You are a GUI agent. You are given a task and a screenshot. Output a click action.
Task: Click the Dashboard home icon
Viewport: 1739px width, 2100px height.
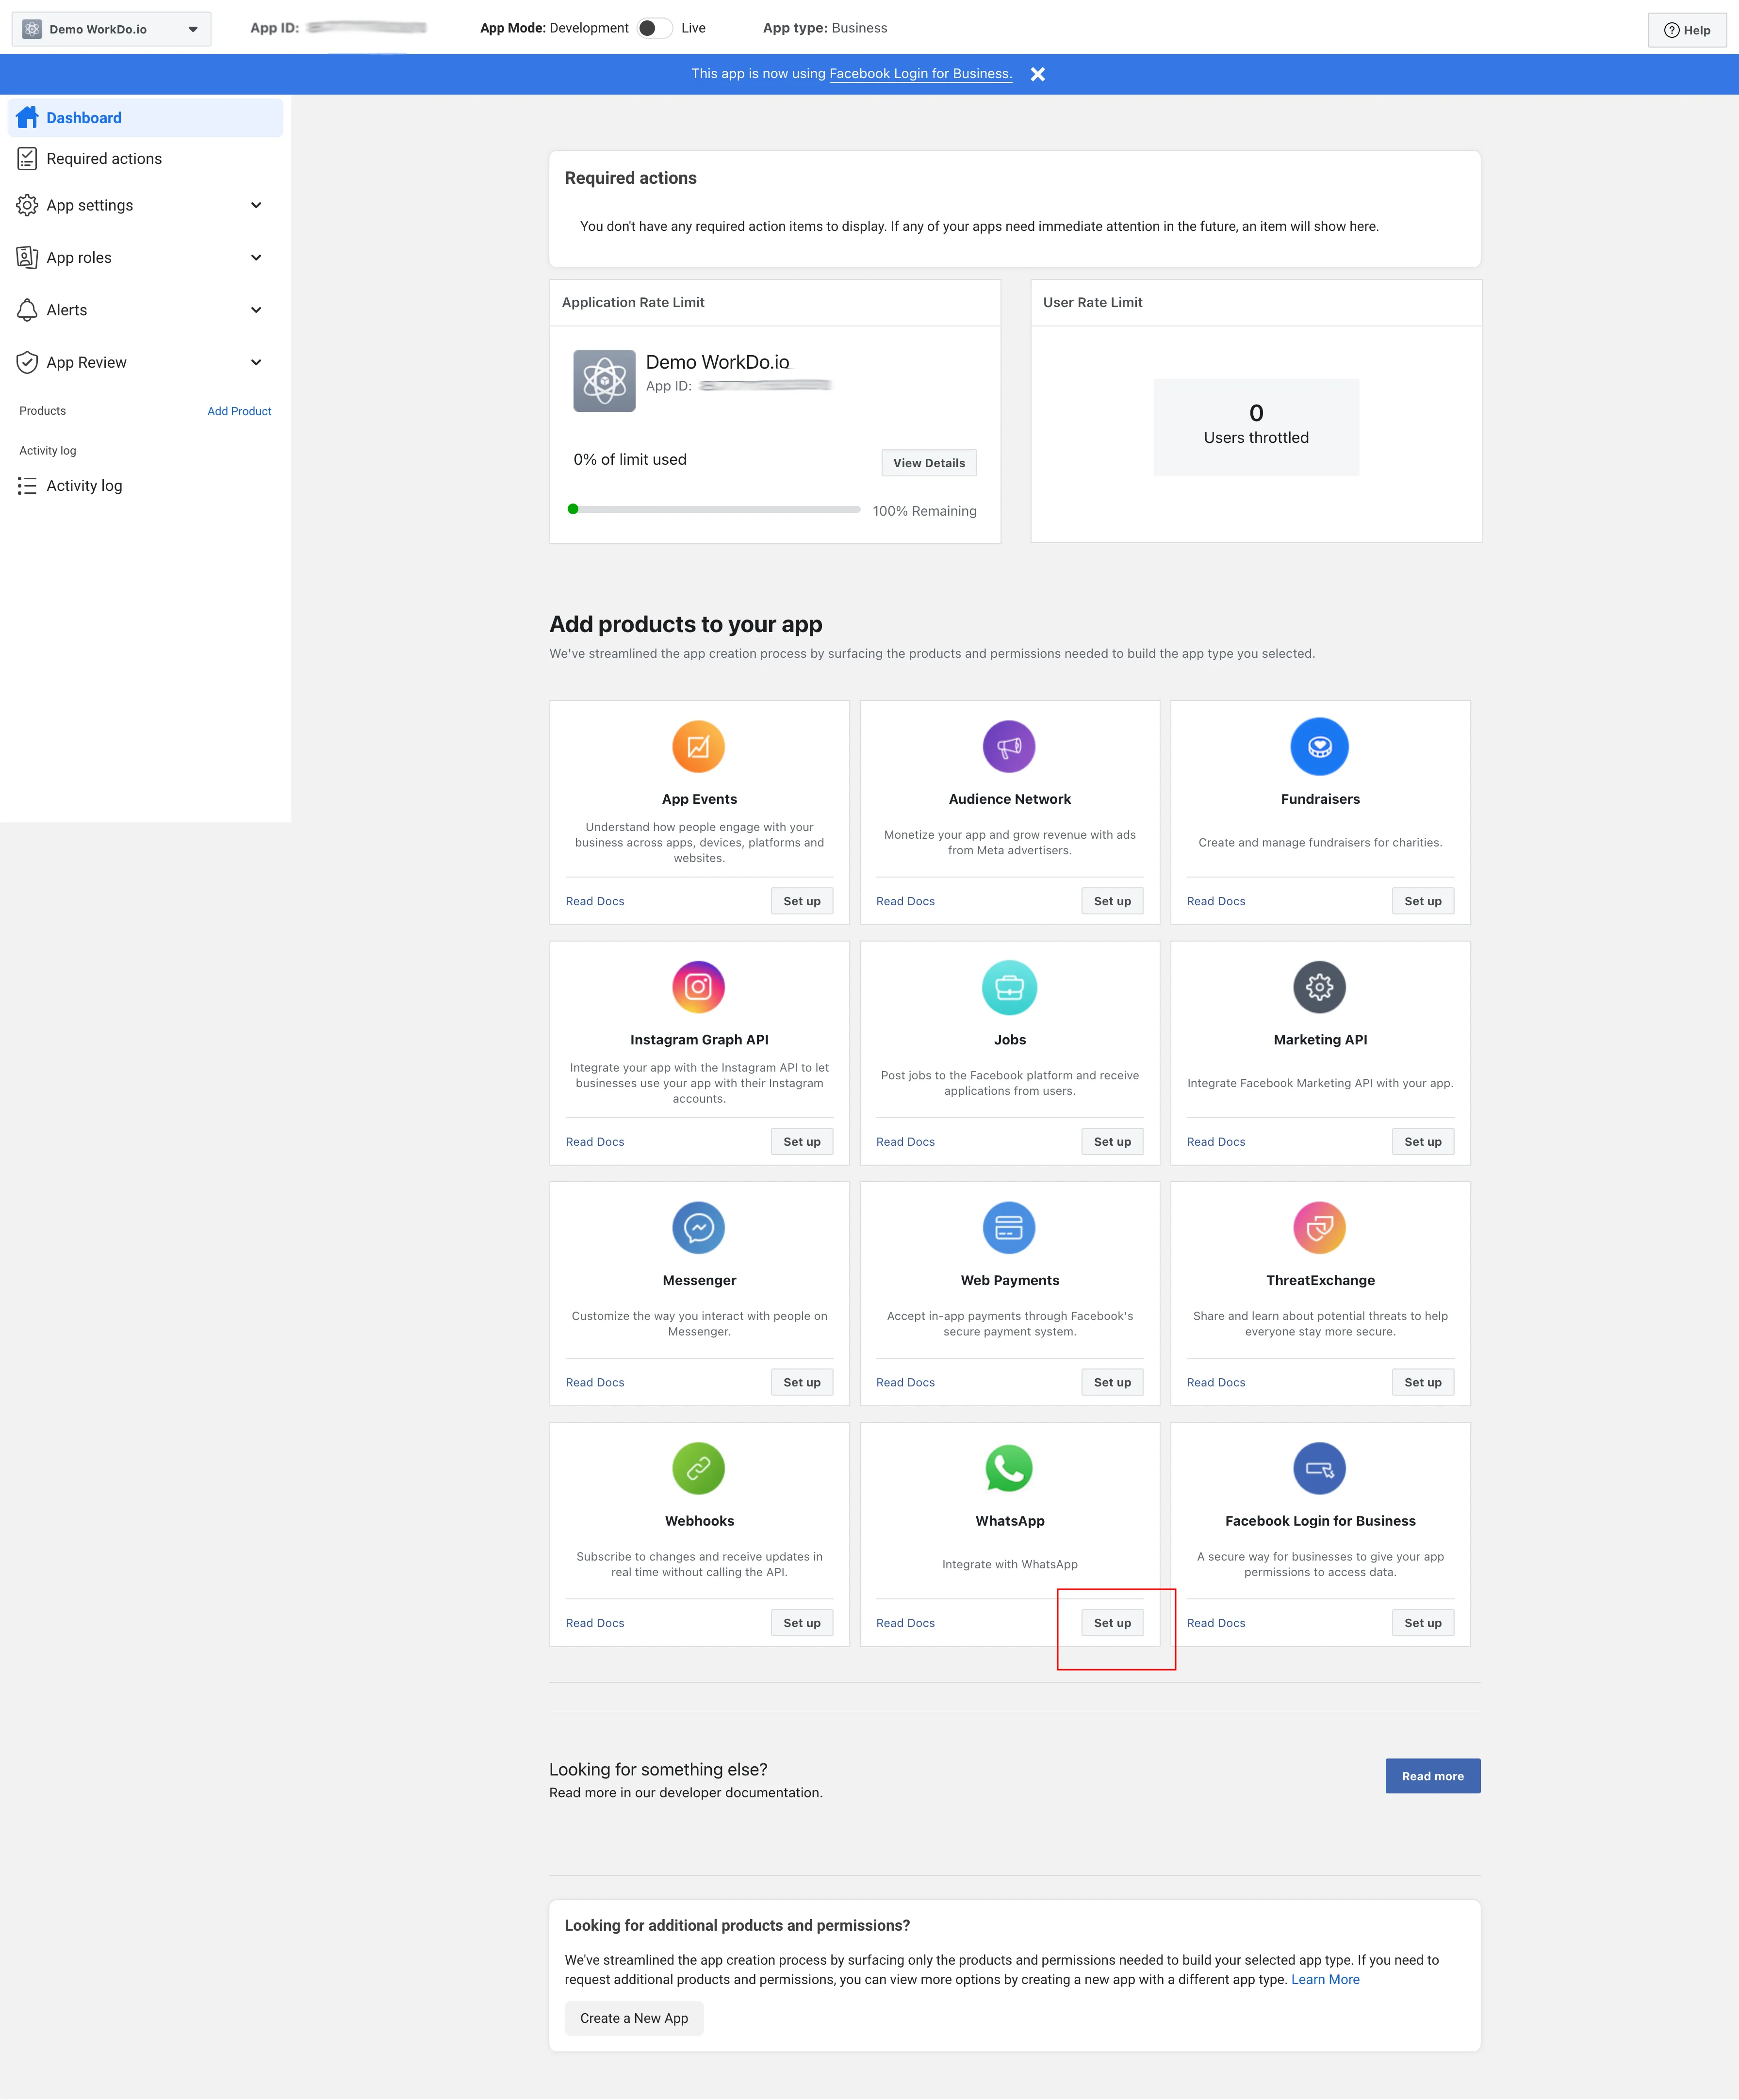coord(27,117)
